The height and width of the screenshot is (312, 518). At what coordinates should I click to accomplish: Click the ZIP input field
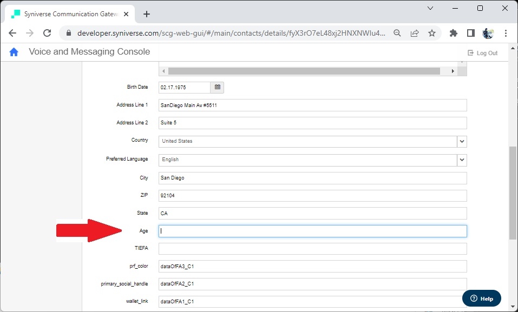point(312,195)
